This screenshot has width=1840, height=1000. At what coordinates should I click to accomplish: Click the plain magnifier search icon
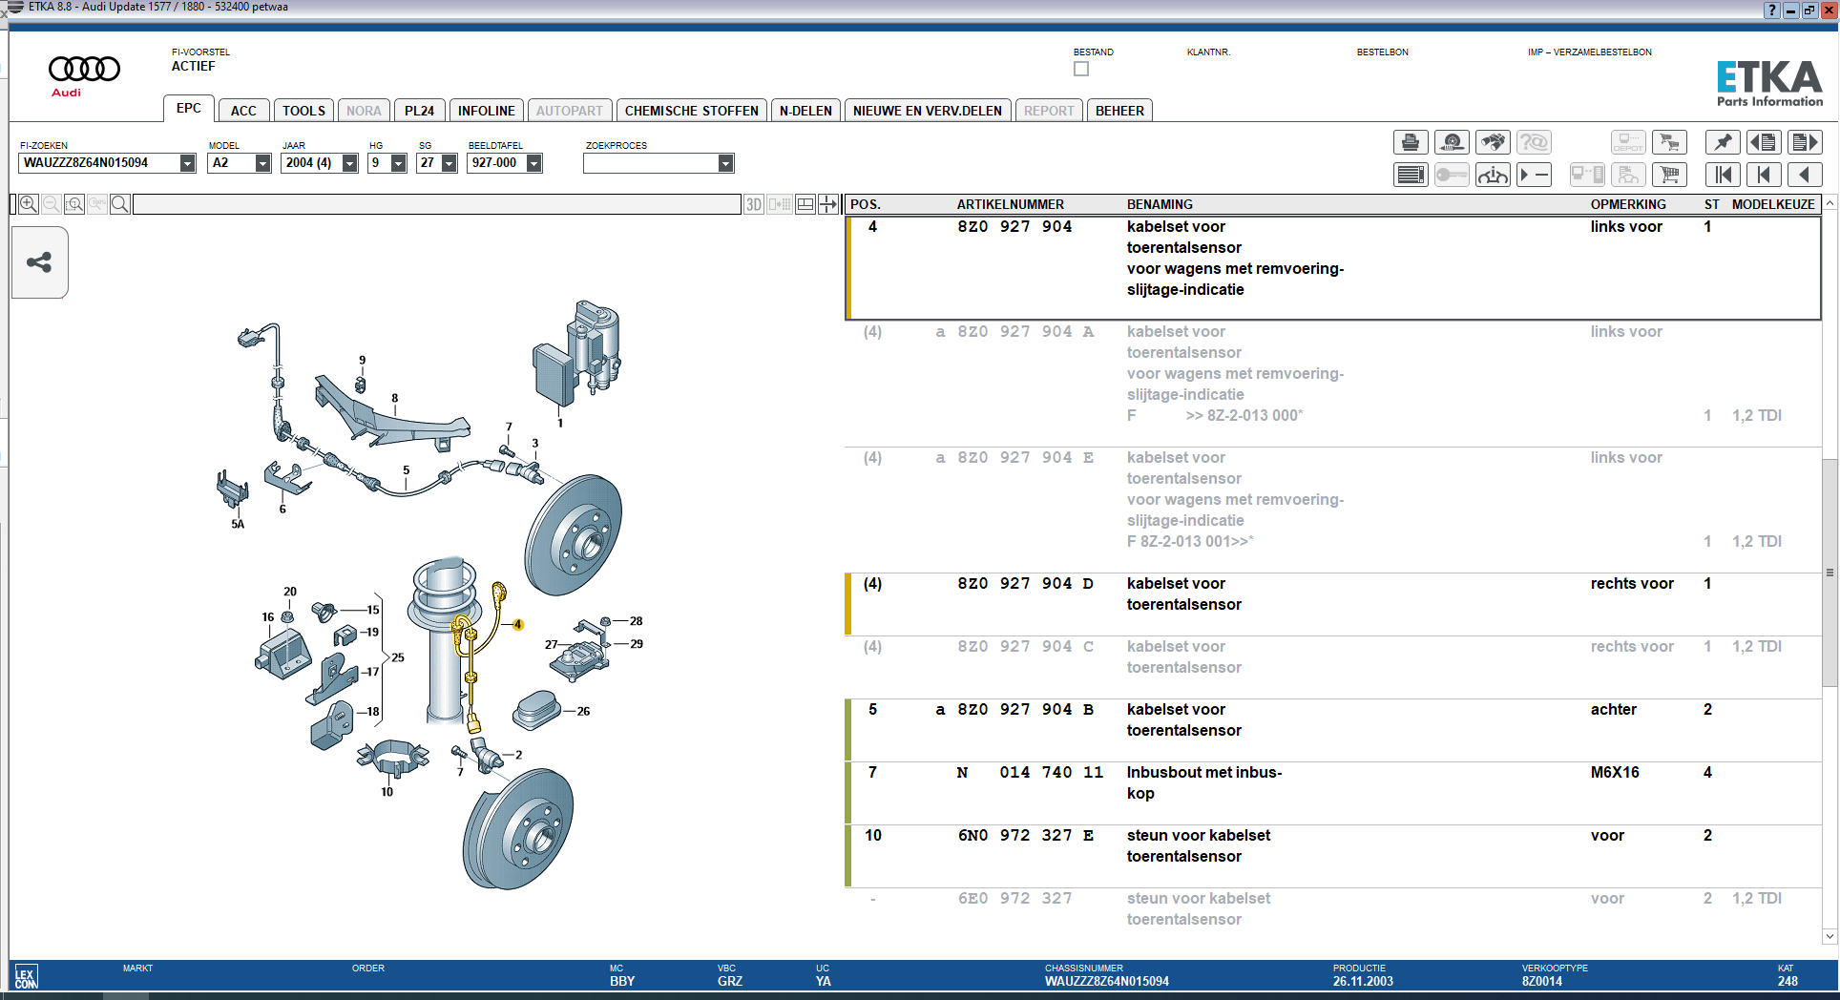(120, 204)
